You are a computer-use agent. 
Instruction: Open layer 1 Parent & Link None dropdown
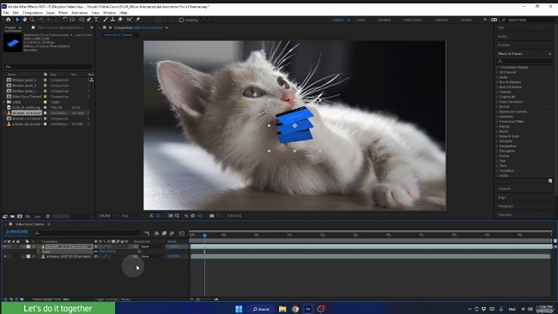(x=152, y=246)
